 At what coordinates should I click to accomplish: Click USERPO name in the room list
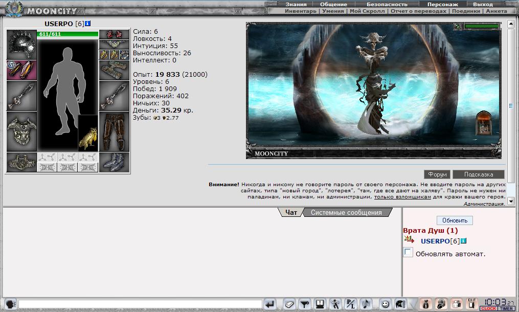(x=435, y=241)
